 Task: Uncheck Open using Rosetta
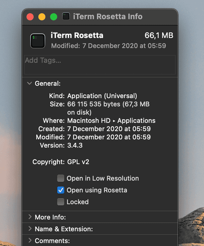[61, 190]
